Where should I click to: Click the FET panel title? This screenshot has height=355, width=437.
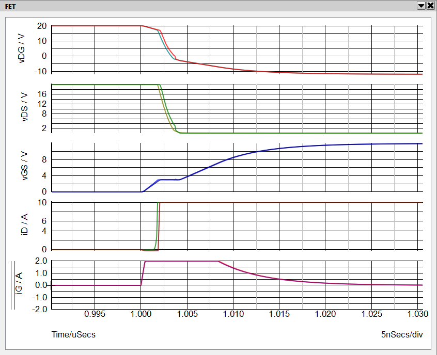[10, 6]
